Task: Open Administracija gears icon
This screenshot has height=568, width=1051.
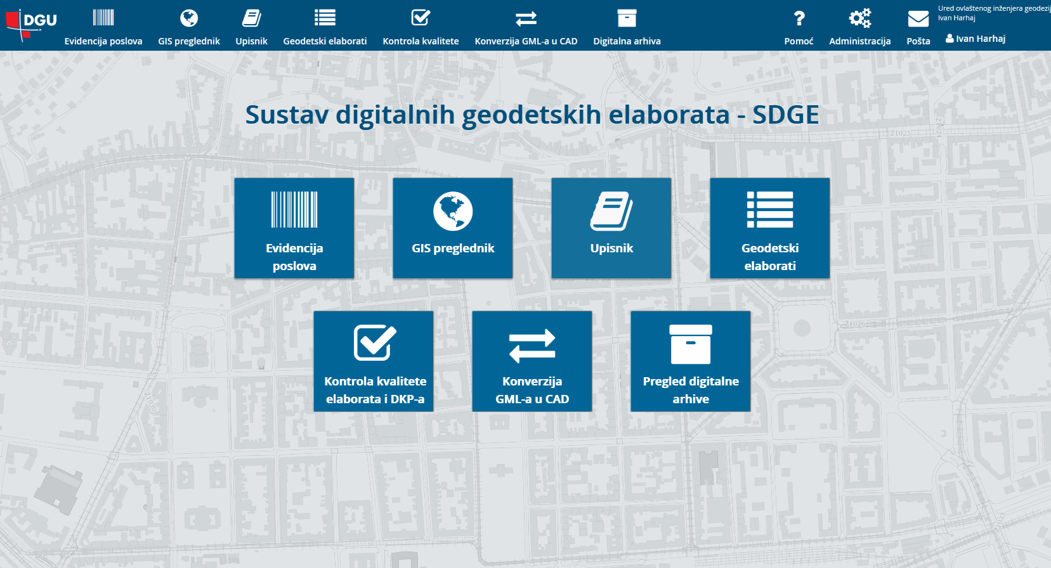Action: tap(859, 18)
